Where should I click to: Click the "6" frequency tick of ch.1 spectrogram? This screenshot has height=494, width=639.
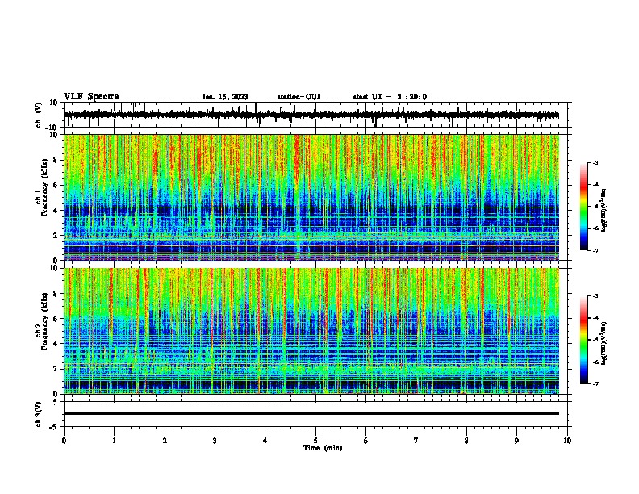[x=56, y=185]
